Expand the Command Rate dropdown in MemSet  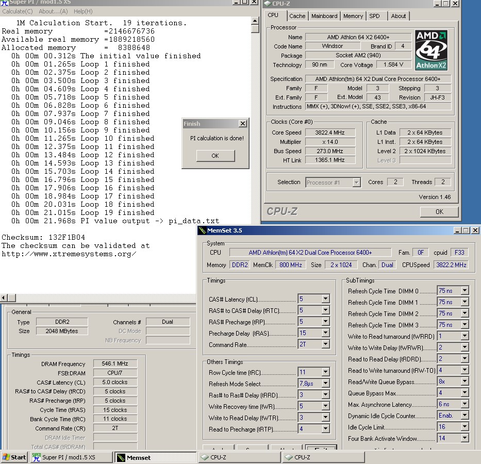tap(325, 344)
